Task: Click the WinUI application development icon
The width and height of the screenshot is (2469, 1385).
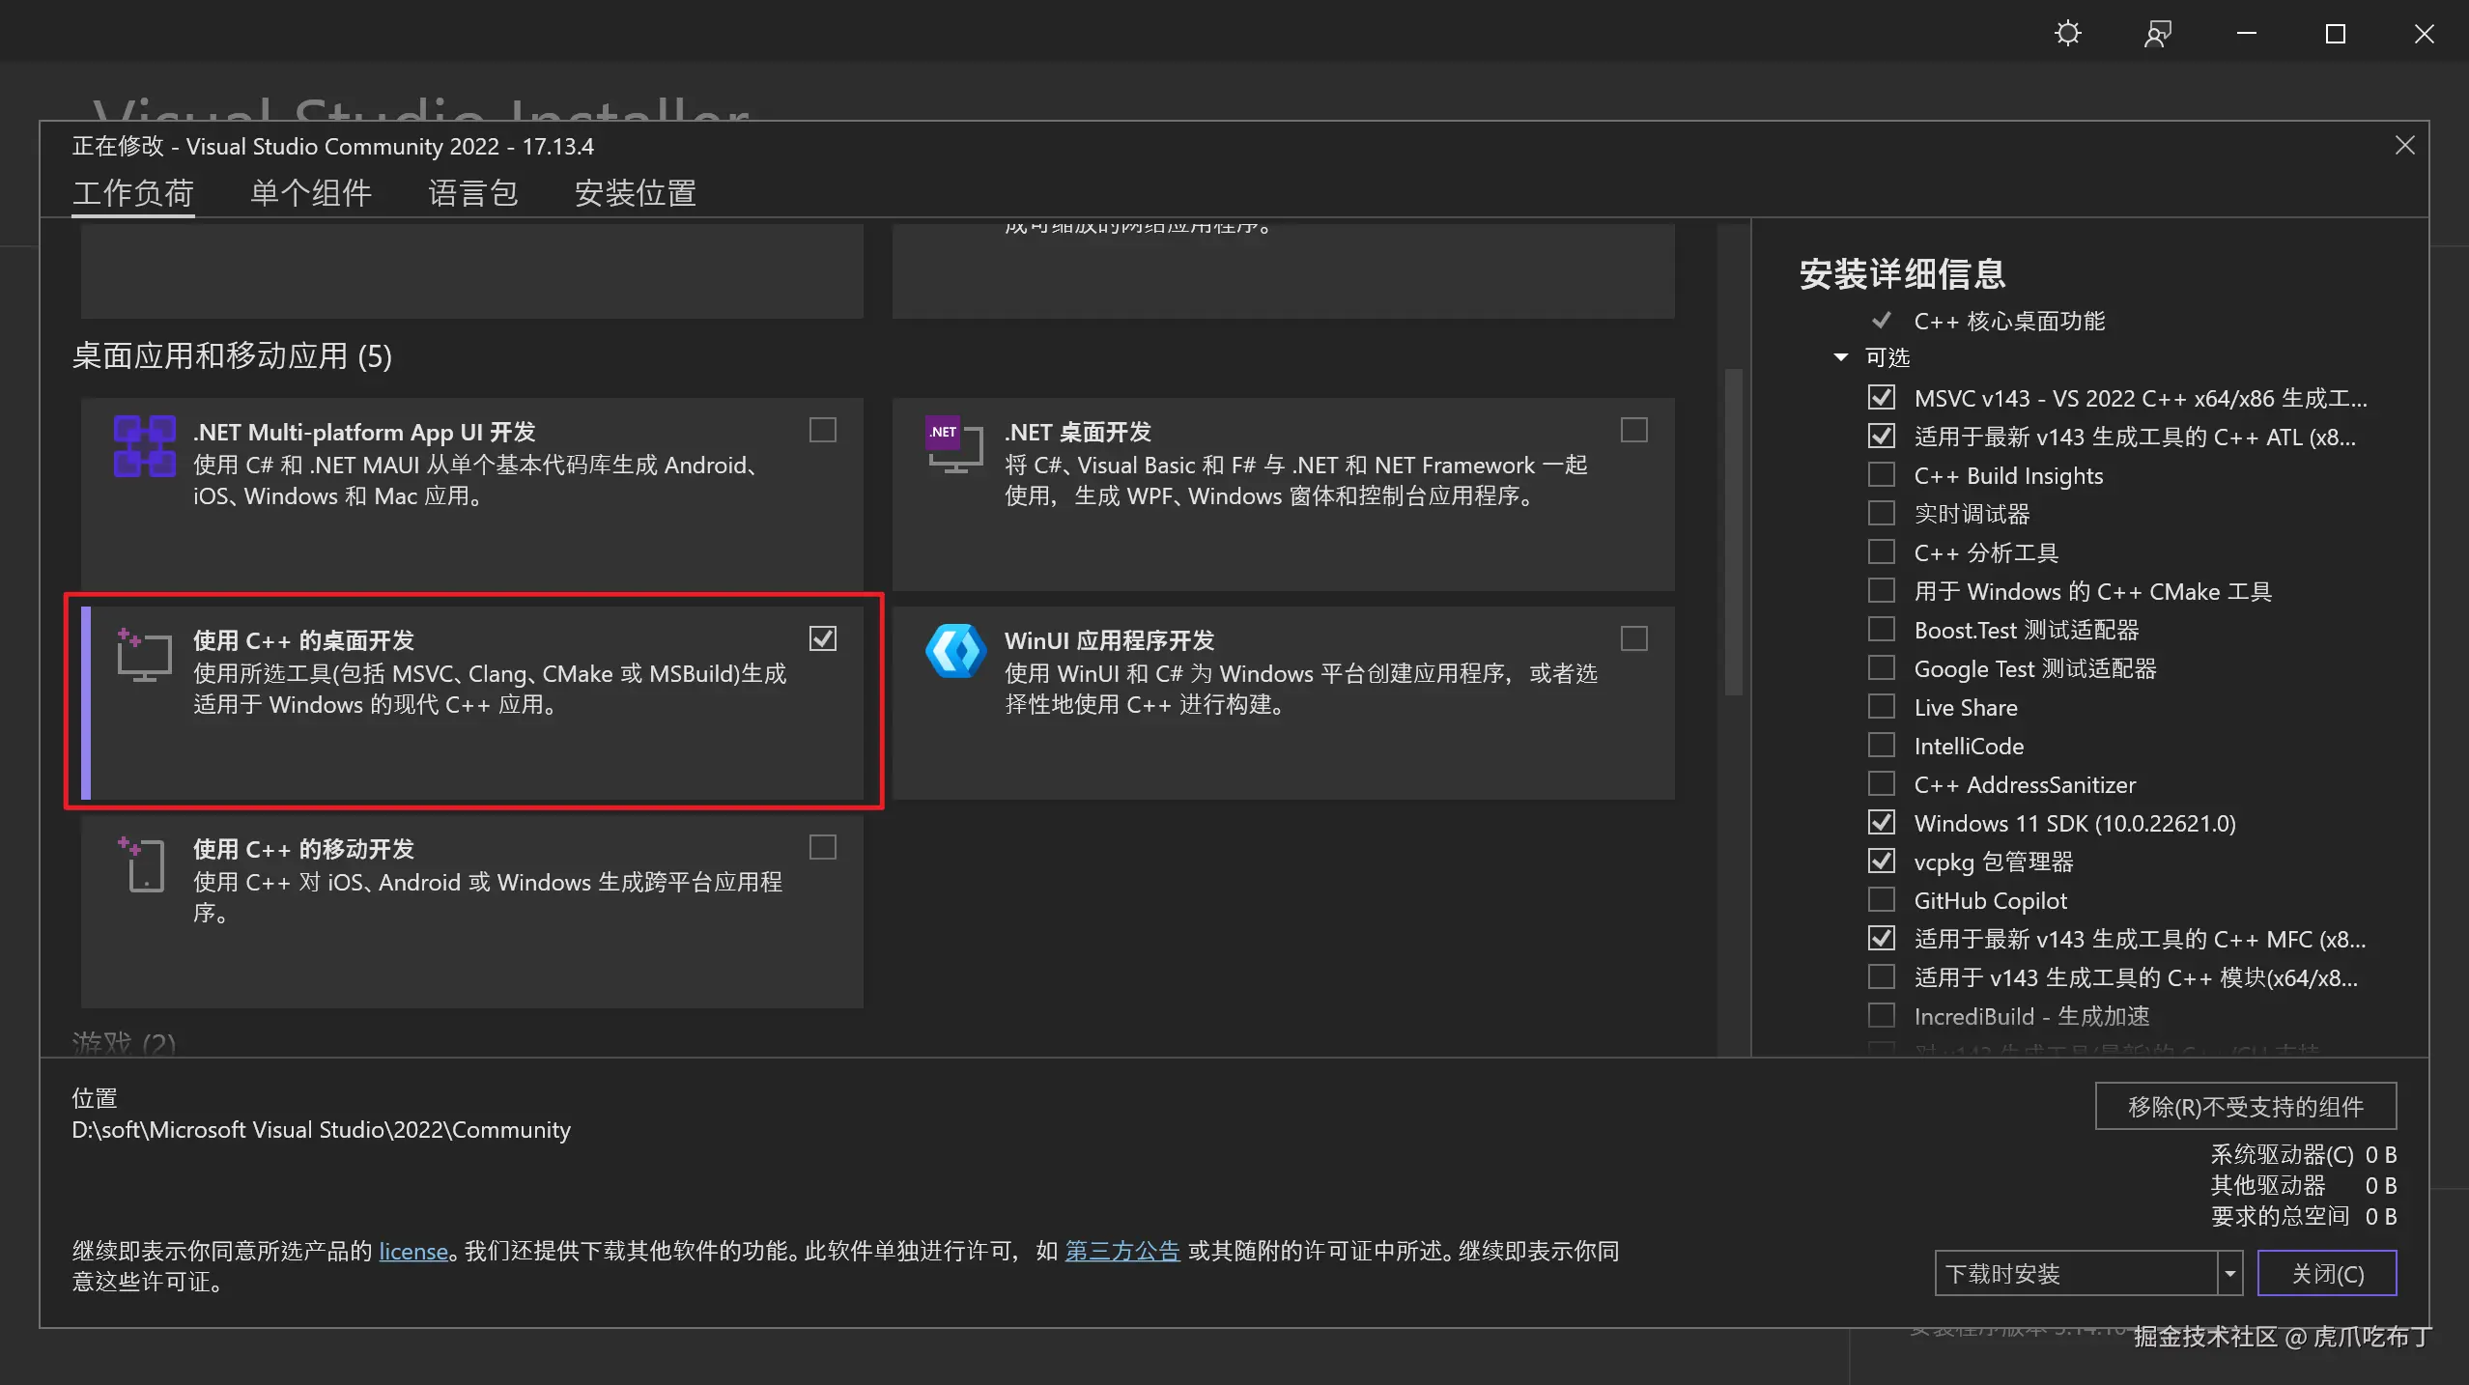Action: [x=955, y=651]
